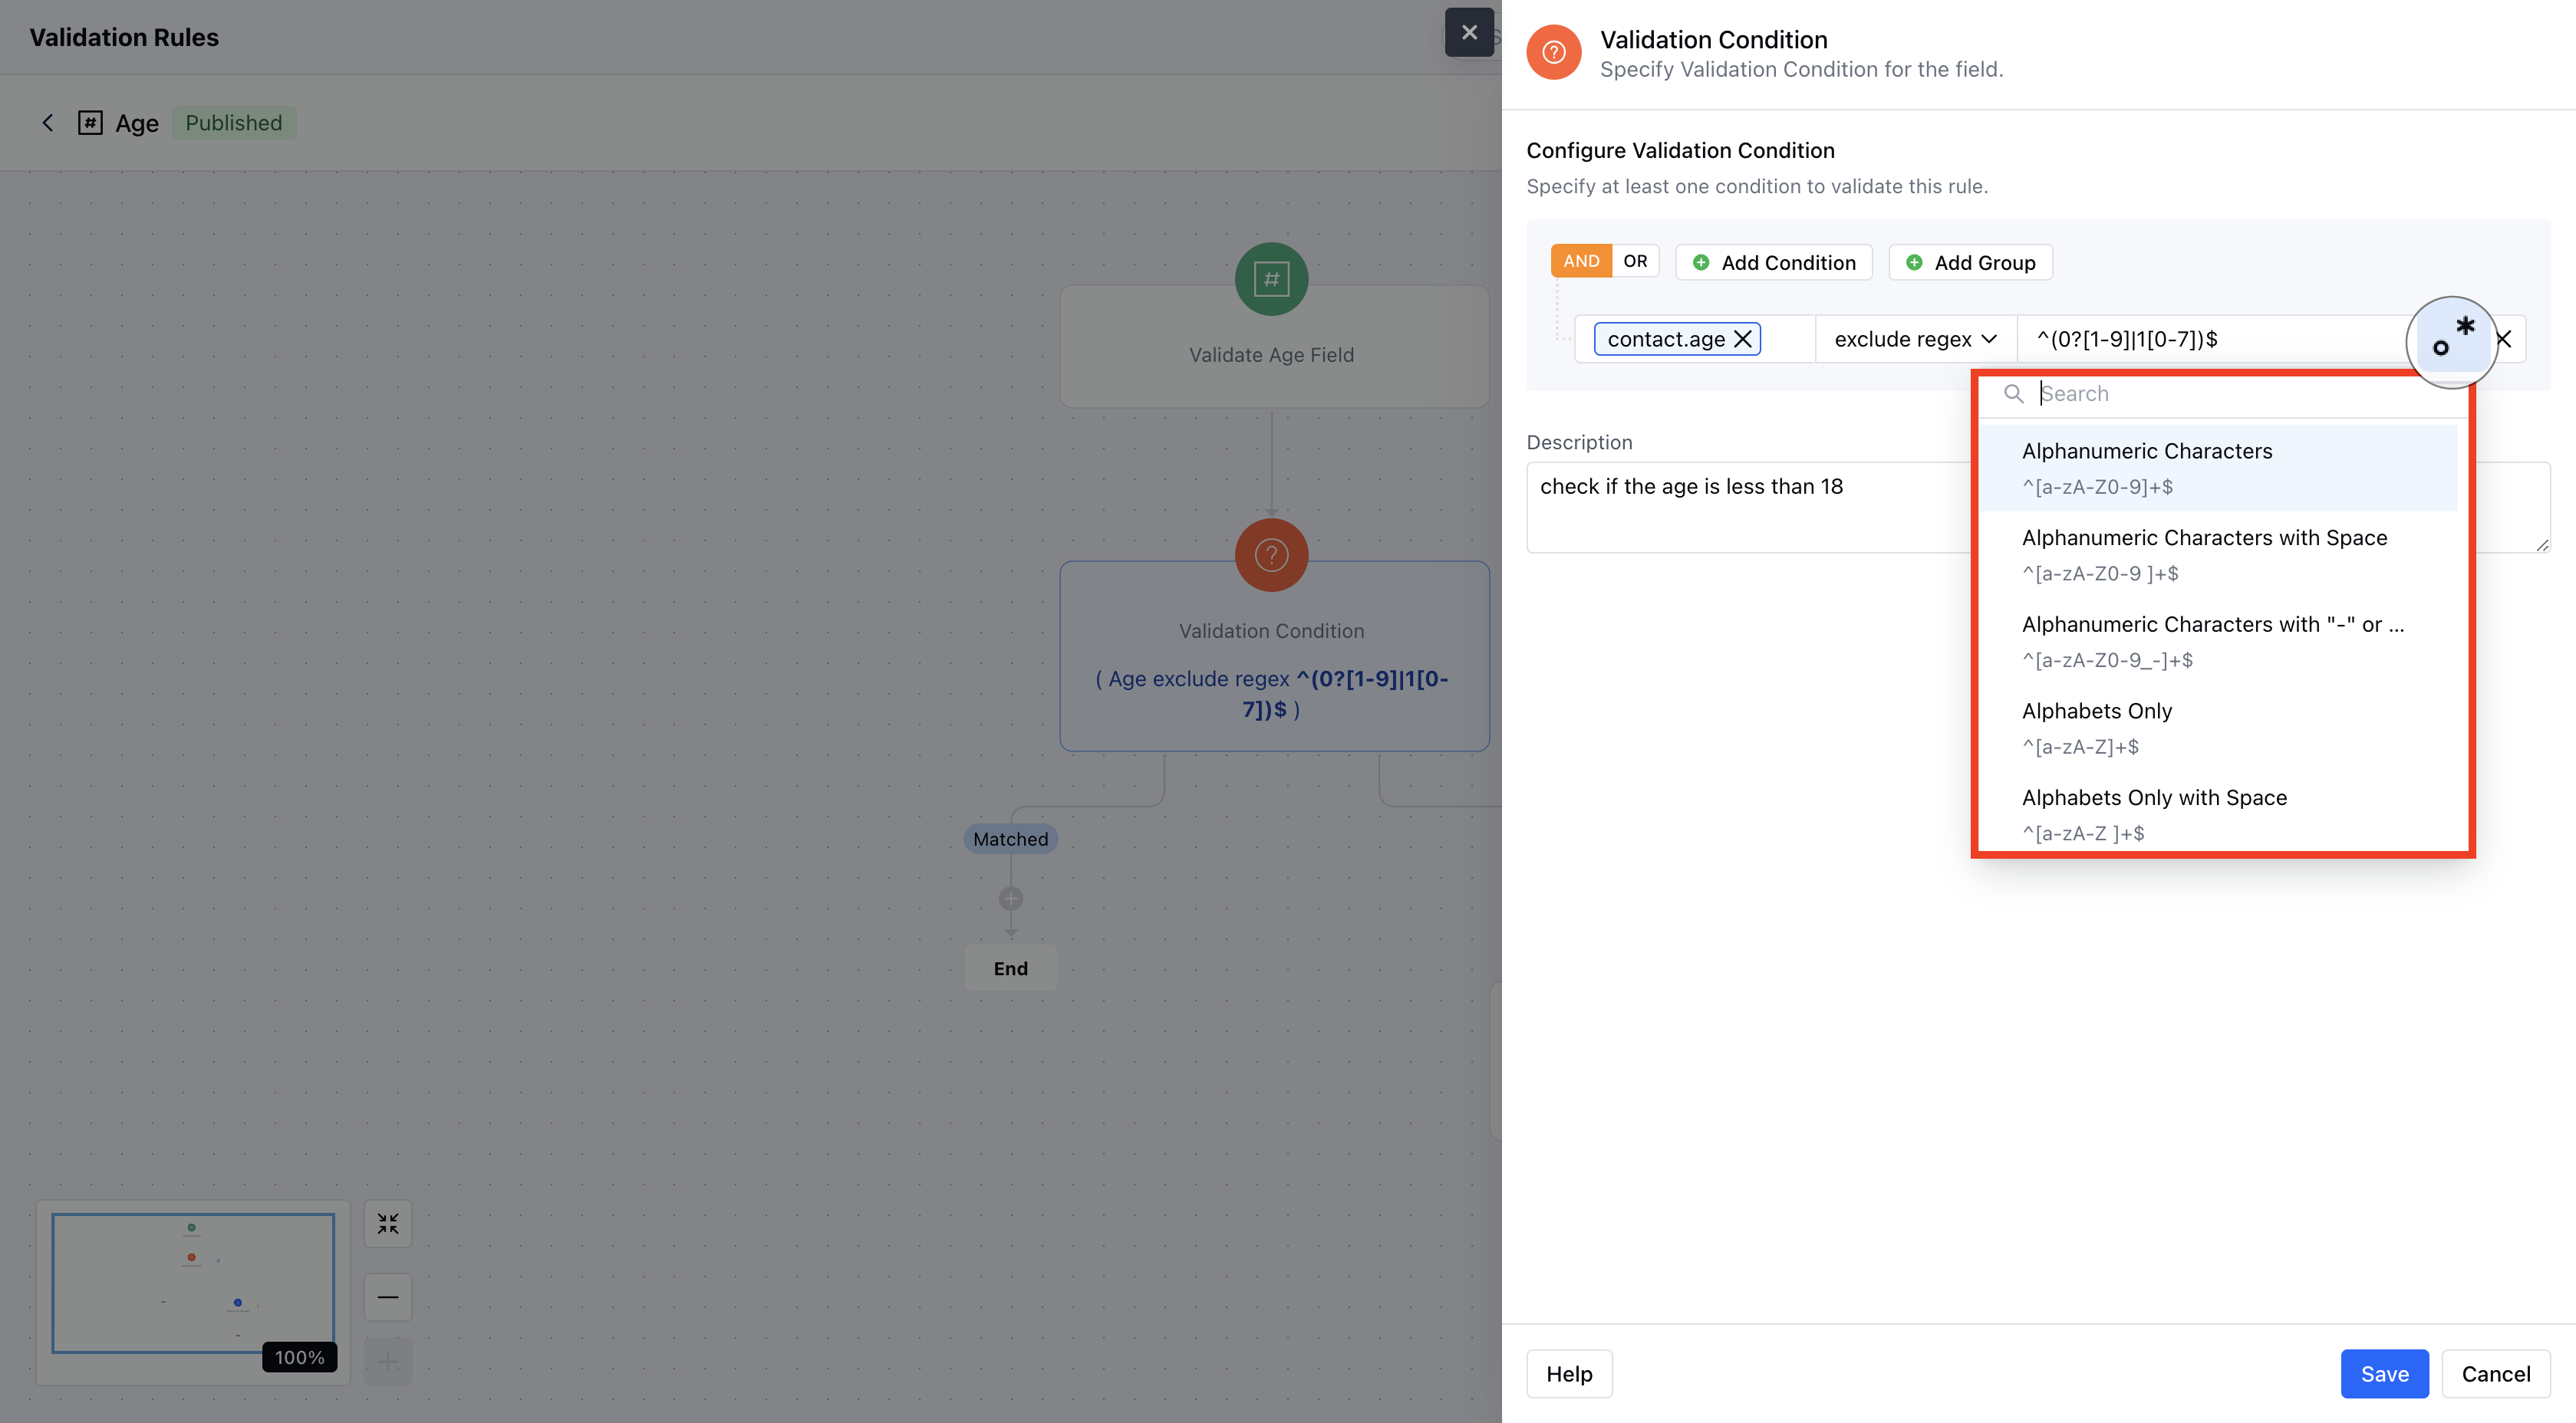Save the validation condition
Screen dimensions: 2576x1423
coord(2384,1374)
